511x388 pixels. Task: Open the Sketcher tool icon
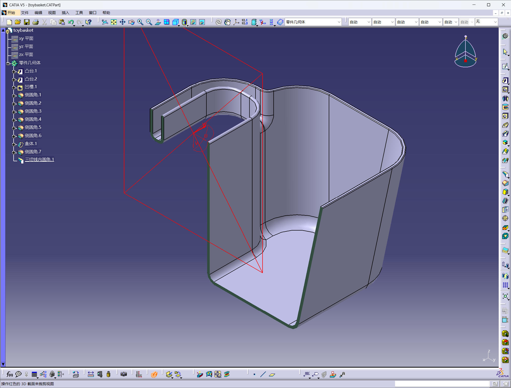click(x=505, y=66)
